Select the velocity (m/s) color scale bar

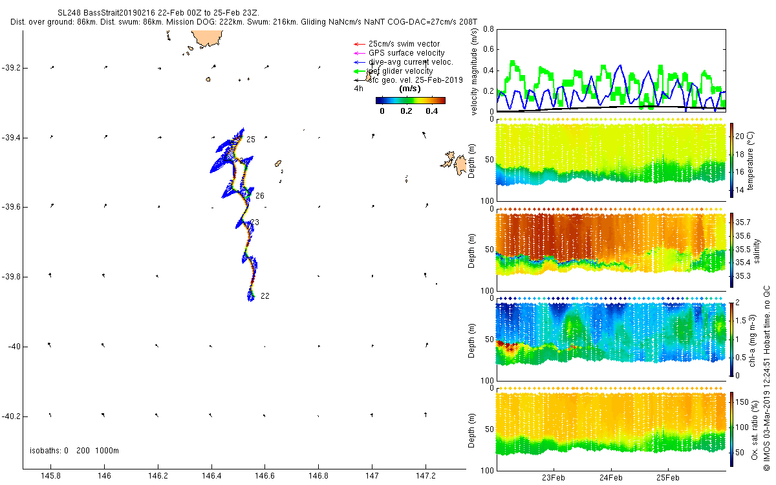pos(411,100)
